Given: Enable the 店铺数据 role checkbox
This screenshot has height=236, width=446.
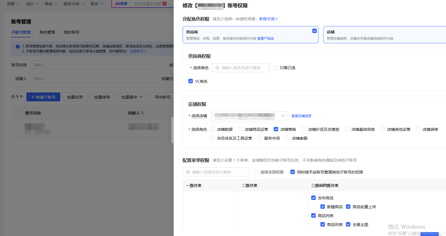Looking at the screenshot, I should (213, 129).
